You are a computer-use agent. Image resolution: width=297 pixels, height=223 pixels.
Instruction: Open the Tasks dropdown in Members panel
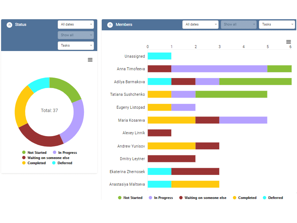click(x=277, y=24)
